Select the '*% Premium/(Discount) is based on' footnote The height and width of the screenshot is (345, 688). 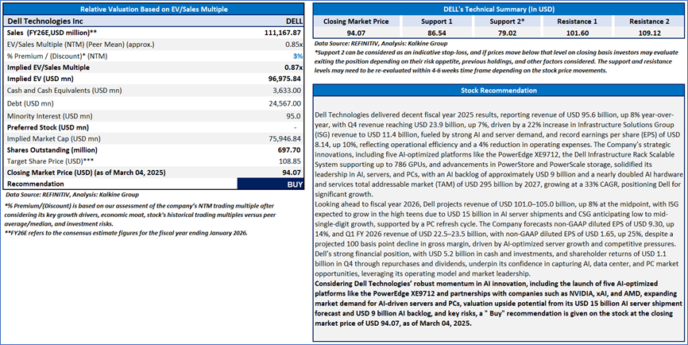pos(141,215)
